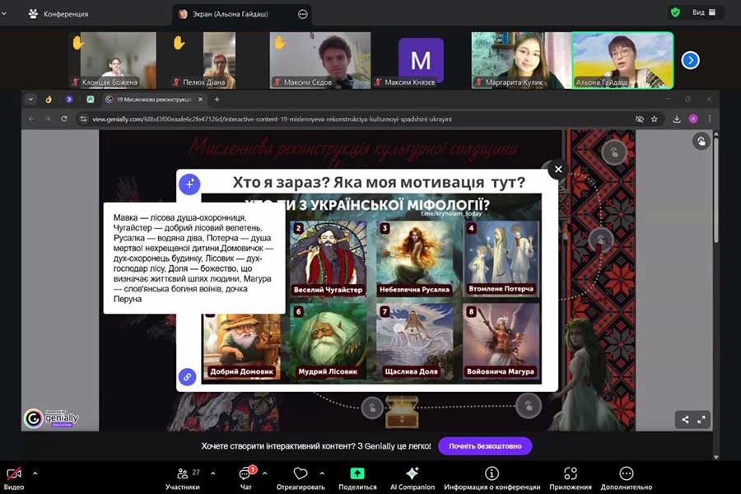
Task: Select the Экран (Альона Гайдаш) tab
Action: (235, 14)
